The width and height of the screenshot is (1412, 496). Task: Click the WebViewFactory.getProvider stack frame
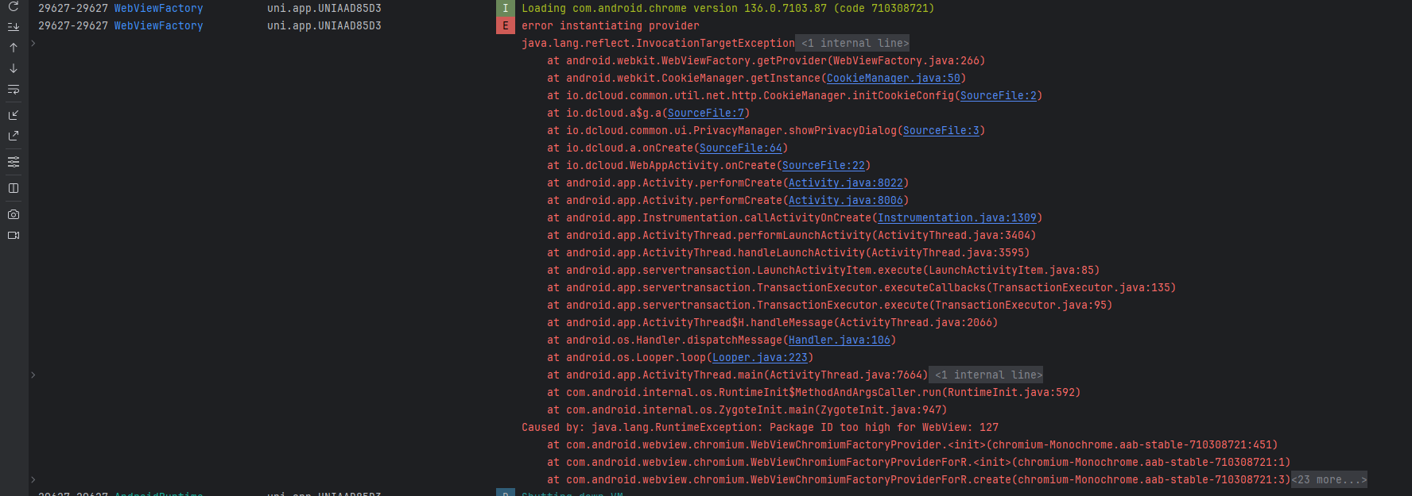coord(766,61)
